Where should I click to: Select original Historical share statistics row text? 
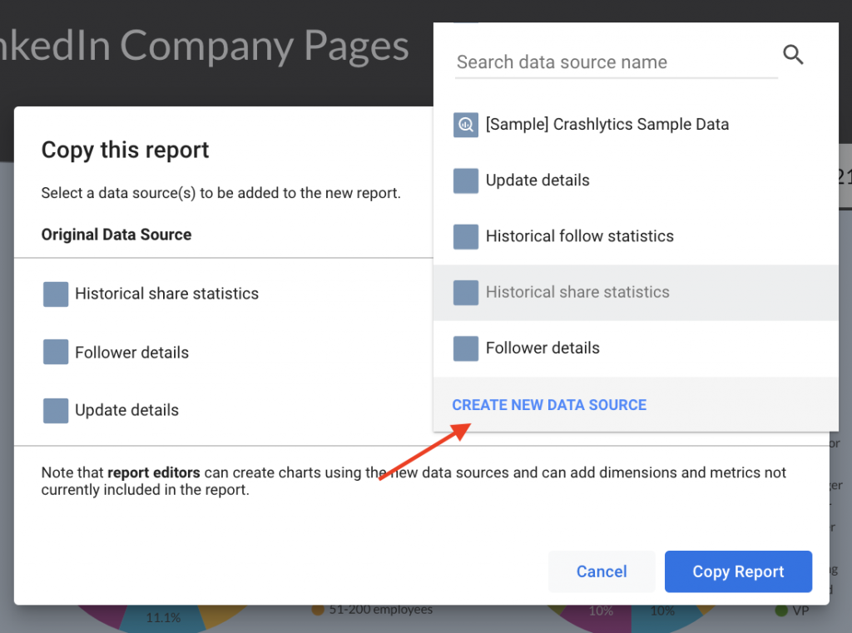point(166,294)
